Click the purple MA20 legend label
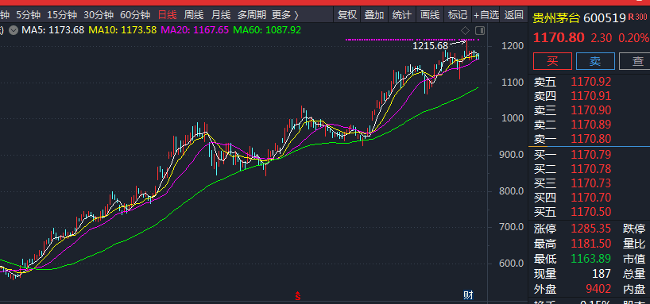The width and height of the screenshot is (650, 304). tap(195, 30)
